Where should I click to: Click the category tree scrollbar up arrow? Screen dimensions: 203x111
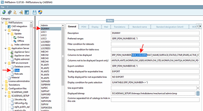tap(31, 23)
